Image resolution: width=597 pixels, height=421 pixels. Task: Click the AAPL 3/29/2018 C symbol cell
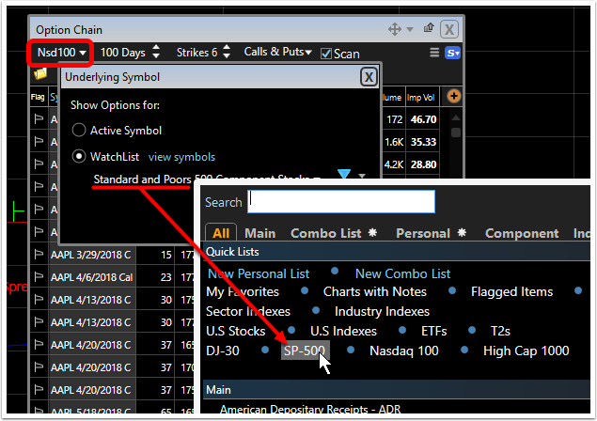pyautogui.click(x=90, y=255)
